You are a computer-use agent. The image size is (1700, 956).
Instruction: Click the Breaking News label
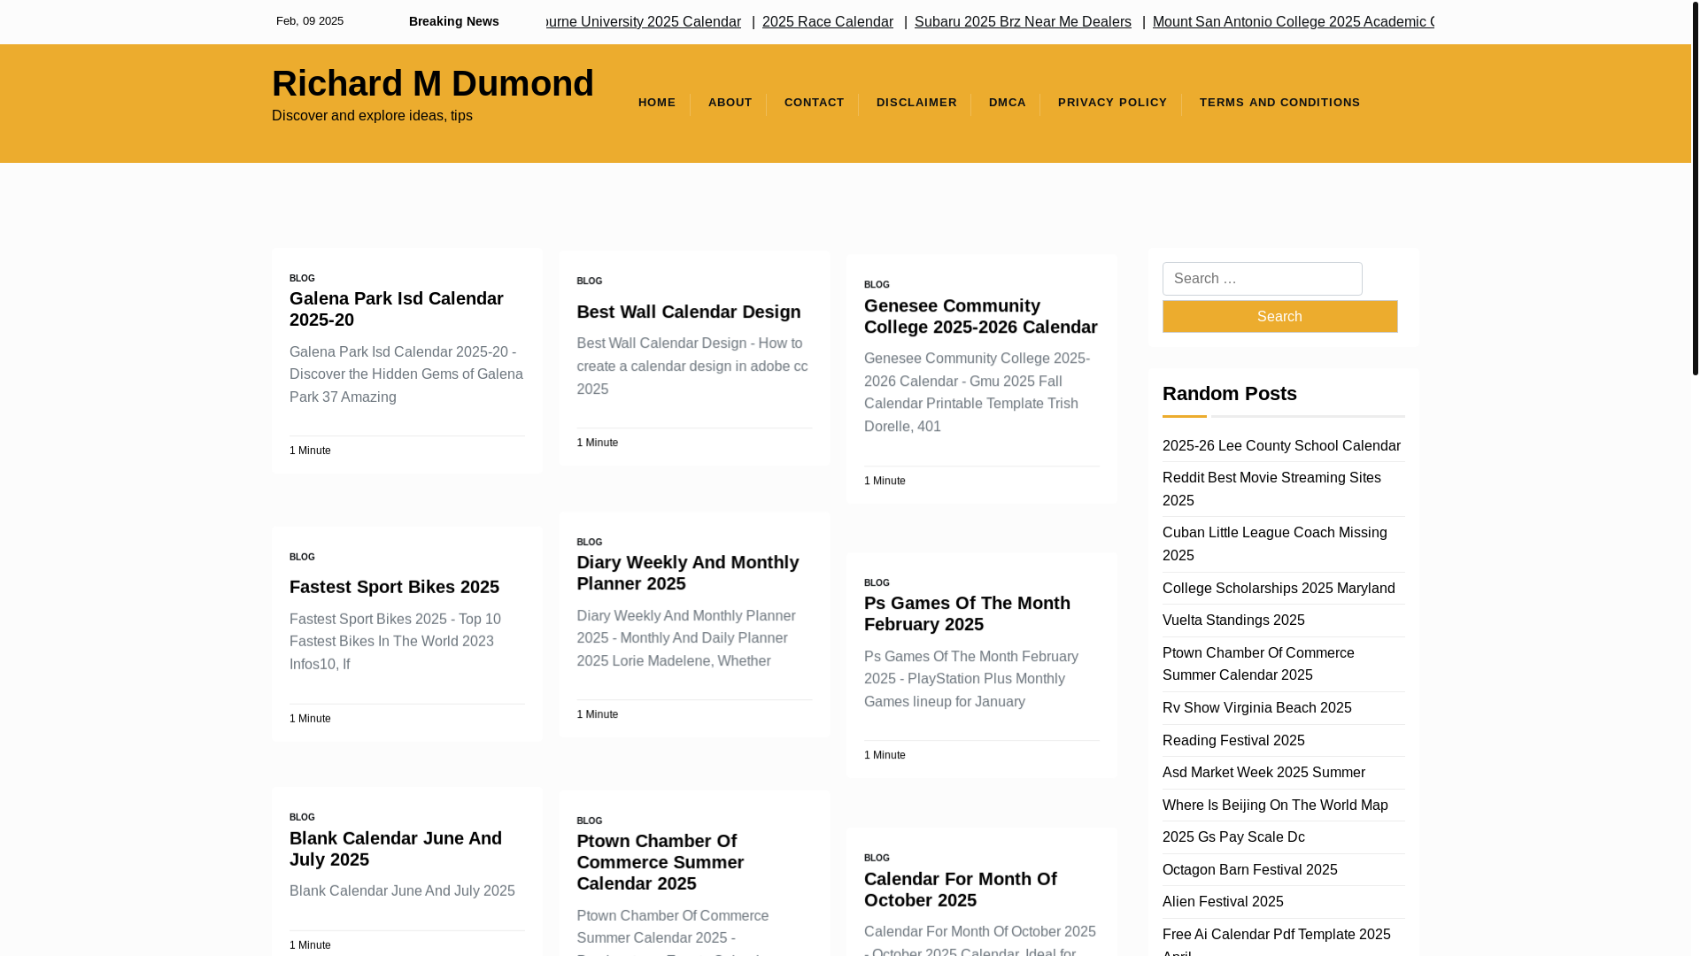pos(454,21)
